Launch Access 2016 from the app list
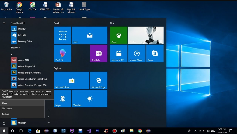237x134 pixels. coord(30,60)
